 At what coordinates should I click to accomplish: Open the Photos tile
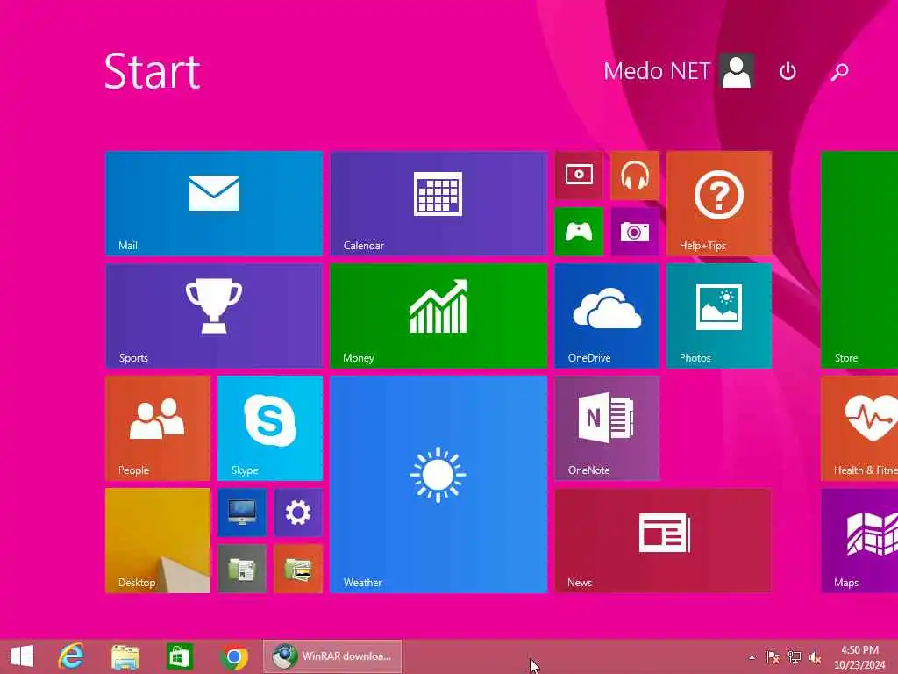click(x=719, y=316)
